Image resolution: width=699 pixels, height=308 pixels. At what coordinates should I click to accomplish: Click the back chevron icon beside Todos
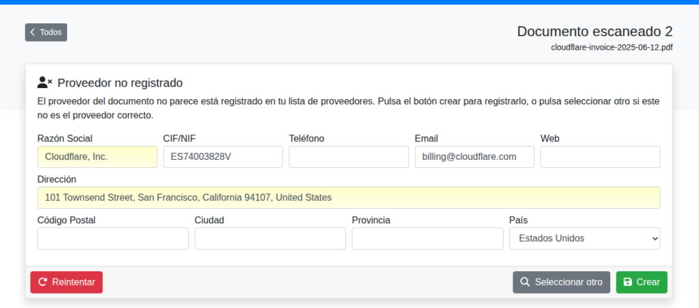[x=33, y=32]
